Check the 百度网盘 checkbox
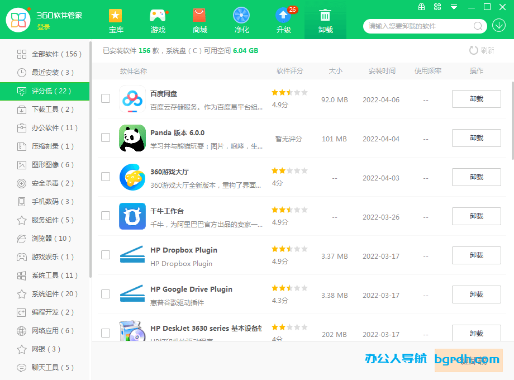Image resolution: width=514 pixels, height=380 pixels. (106, 98)
